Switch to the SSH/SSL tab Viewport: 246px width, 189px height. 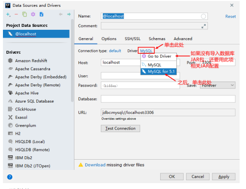click(x=132, y=39)
